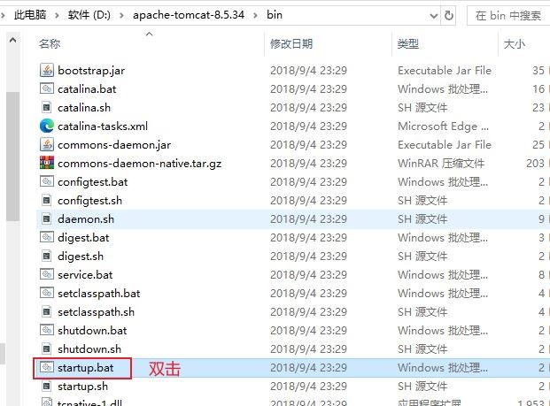Select the catalina-tasks.xml file name
The image size is (550, 406).
[x=103, y=126]
